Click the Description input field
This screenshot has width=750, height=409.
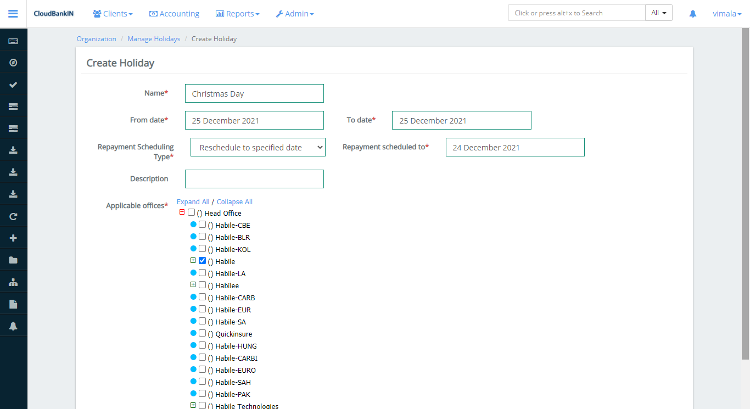[x=254, y=178]
